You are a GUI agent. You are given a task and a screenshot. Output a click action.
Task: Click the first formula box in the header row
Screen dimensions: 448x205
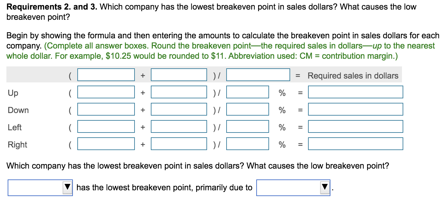coord(105,75)
